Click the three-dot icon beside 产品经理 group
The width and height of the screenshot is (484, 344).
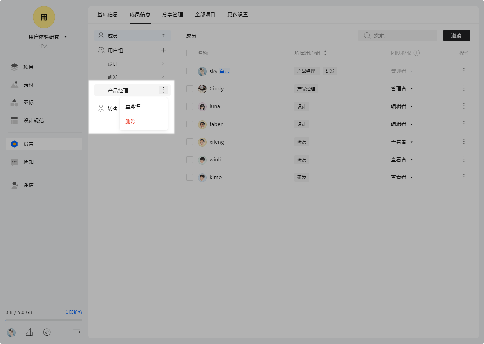point(163,90)
